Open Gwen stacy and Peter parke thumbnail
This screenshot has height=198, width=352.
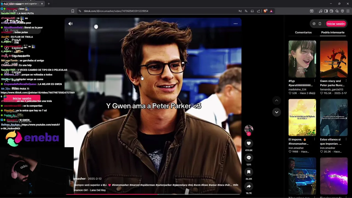(x=334, y=59)
